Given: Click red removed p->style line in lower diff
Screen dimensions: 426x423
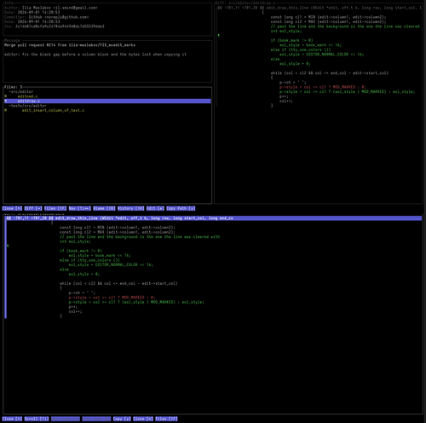Looking at the screenshot, I should (112, 298).
